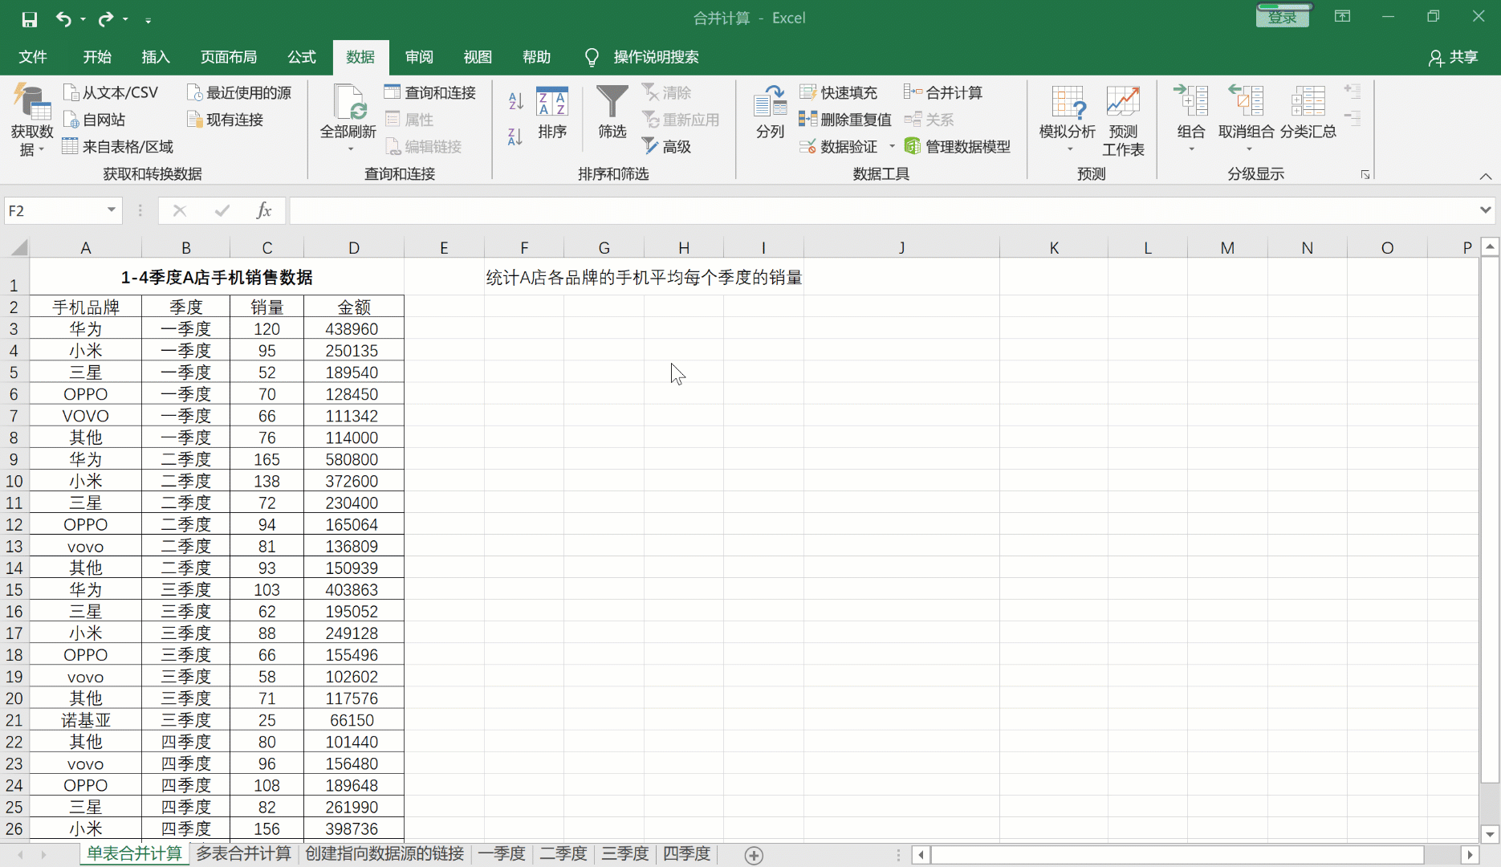The image size is (1501, 867).
Task: Switch to the Help (帮助) ribbon tab
Action: (x=536, y=57)
